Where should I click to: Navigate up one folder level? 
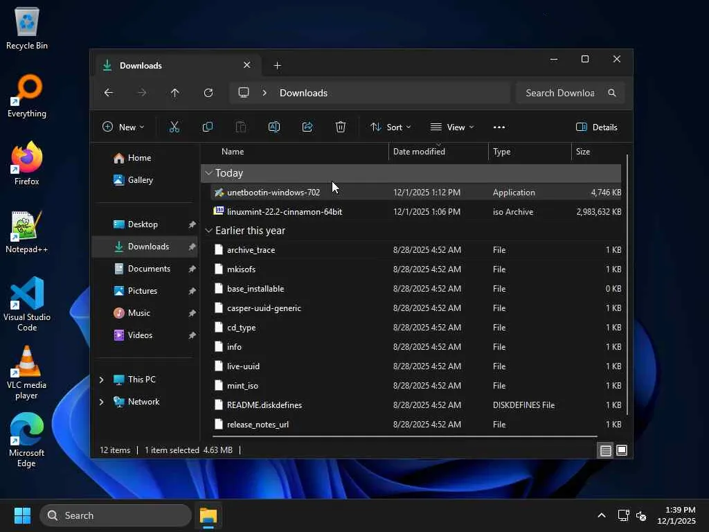[x=175, y=93]
